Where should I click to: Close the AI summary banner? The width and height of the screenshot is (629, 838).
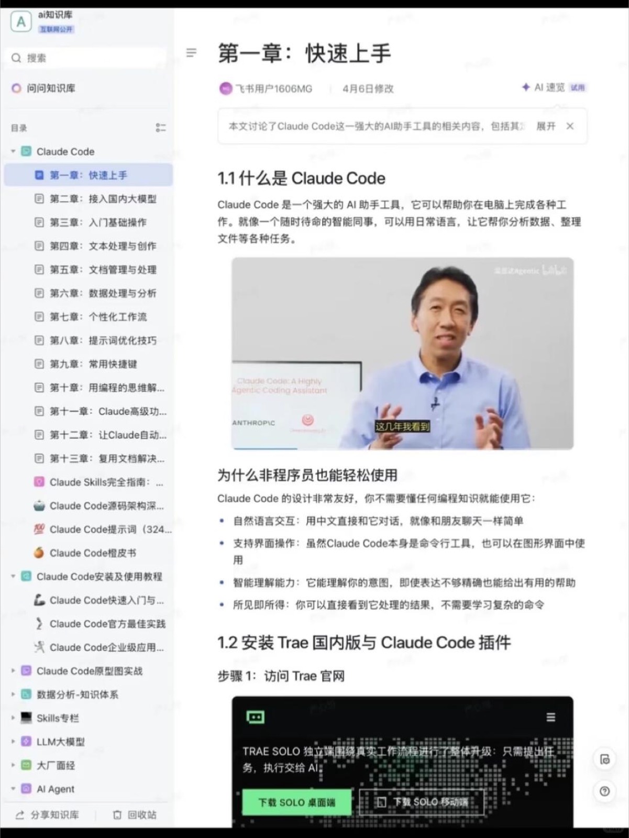coord(570,126)
